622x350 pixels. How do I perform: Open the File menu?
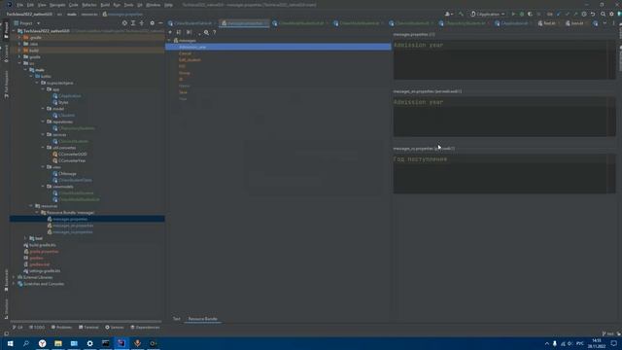click(x=19, y=5)
